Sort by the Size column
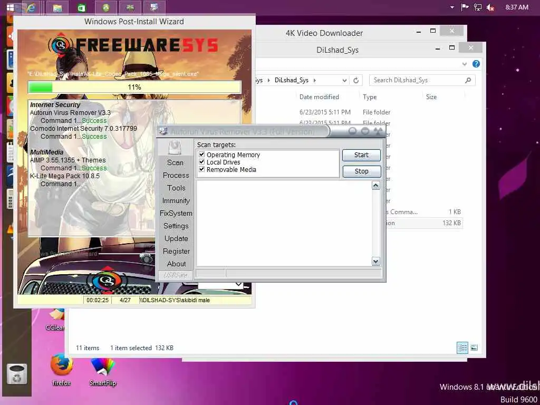The width and height of the screenshot is (540, 405). click(x=431, y=97)
